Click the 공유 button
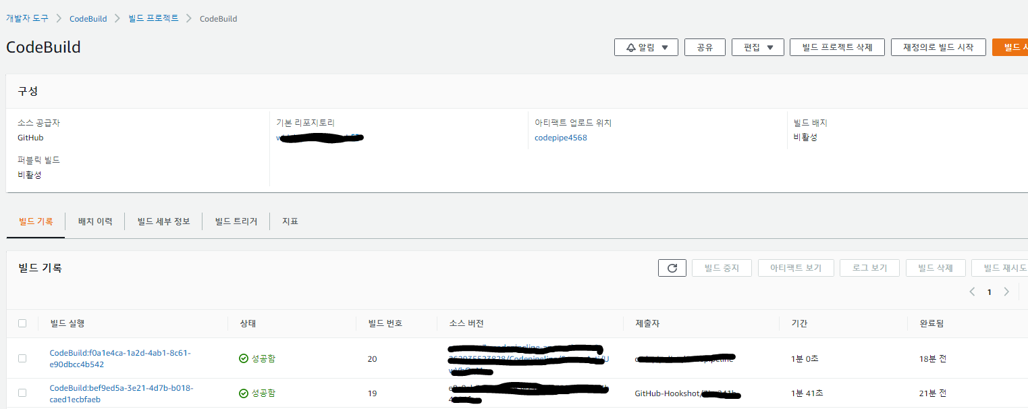1028x409 pixels. (705, 47)
